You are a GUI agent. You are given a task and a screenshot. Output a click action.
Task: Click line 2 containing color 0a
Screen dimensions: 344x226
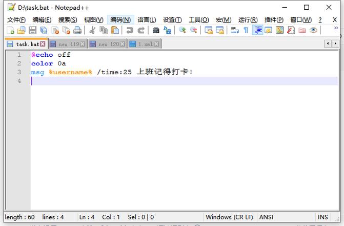pyautogui.click(x=49, y=63)
